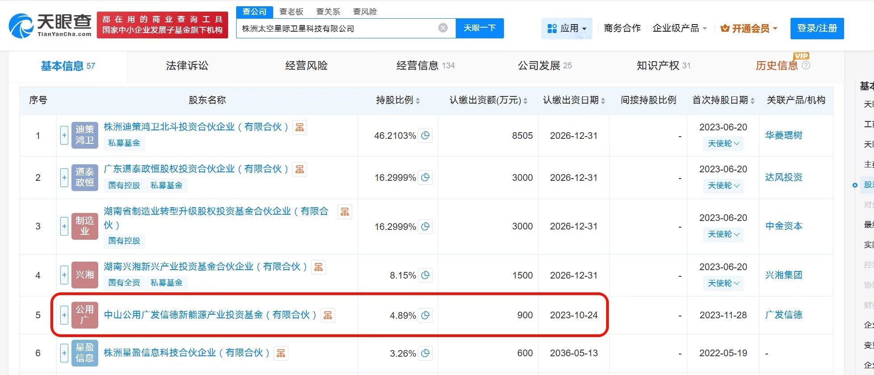The image size is (874, 375).
Task: Open equity structure icon for 株洲迪策鸿卫北斗投资合伙企业
Action: 300,127
